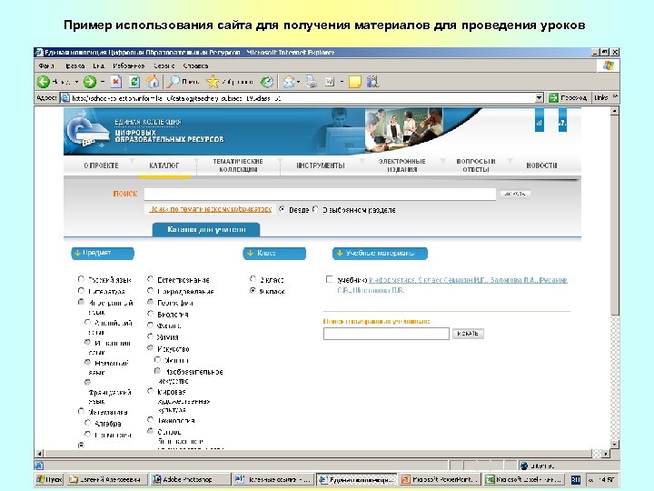Click the RU language indicator in the tray

click(x=576, y=480)
